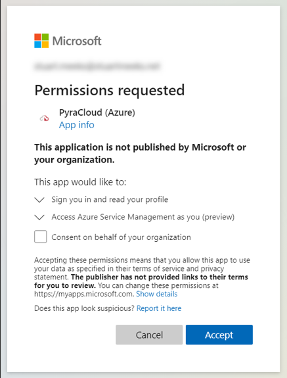Click the 'not published by Microsoft' warning text
The image size is (287, 378).
pyautogui.click(x=140, y=153)
